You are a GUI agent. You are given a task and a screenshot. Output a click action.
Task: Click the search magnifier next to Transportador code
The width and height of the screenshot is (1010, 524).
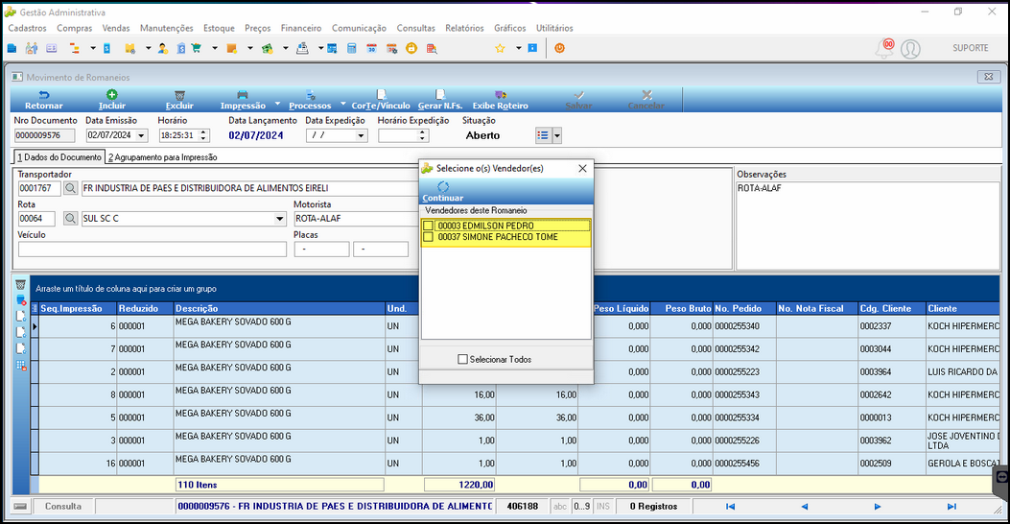pos(70,188)
